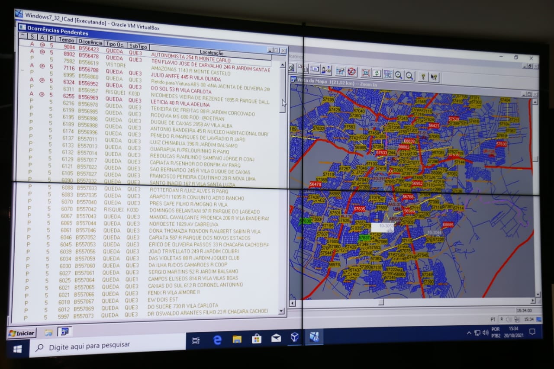This screenshot has height=369, width=554.
Task: Open Microsoft Edge from the taskbar
Action: 217,340
